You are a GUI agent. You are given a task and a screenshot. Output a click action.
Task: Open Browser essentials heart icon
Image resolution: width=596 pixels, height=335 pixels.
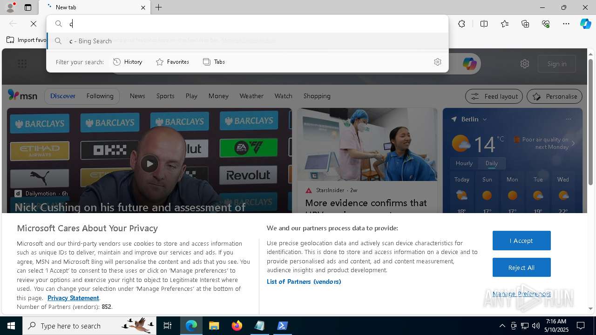click(546, 24)
